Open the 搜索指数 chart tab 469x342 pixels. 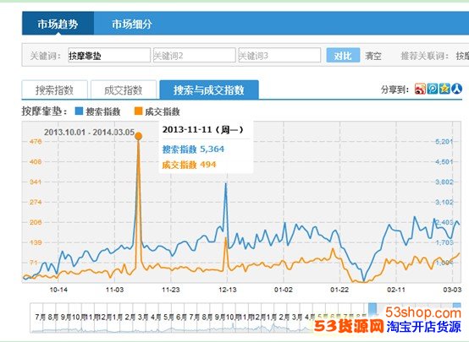click(55, 90)
